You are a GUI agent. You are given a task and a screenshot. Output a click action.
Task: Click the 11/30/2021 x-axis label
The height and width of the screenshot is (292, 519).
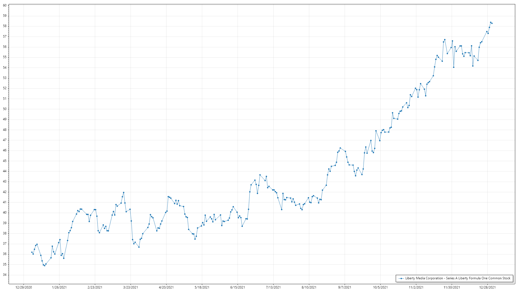tap(452, 287)
